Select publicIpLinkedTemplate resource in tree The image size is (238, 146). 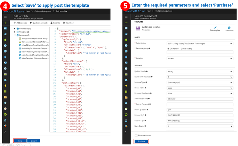[34, 55]
